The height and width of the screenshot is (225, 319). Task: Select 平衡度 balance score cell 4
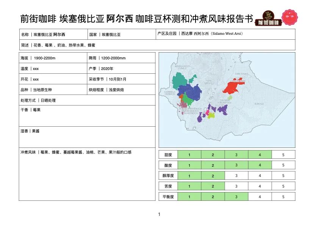click(x=260, y=197)
